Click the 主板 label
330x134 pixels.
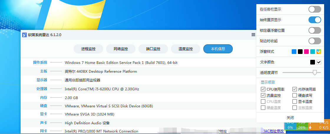44,71
